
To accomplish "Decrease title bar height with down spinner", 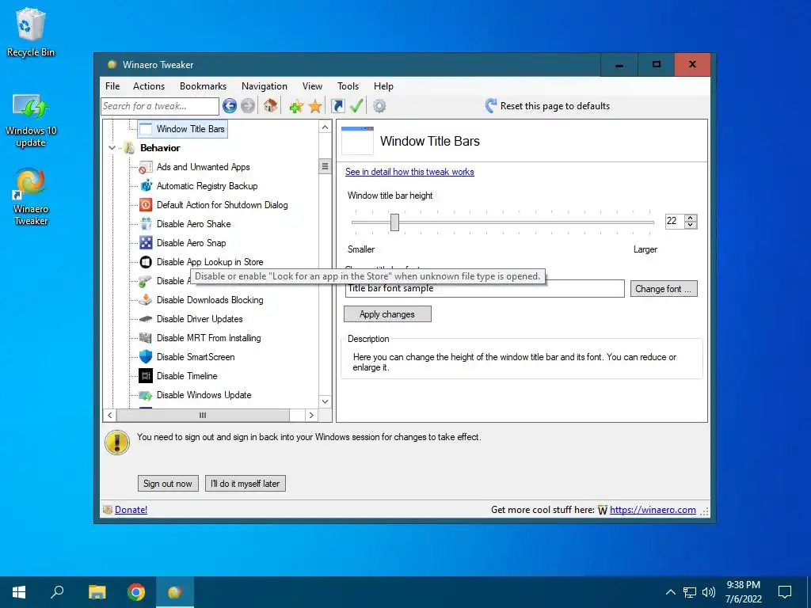I will (x=691, y=225).
